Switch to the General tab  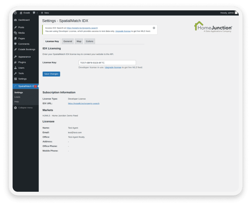click(68, 41)
